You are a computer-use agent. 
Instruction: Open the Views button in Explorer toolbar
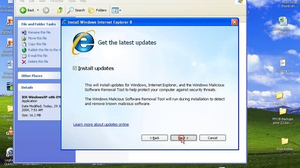pyautogui.click(x=116, y=10)
